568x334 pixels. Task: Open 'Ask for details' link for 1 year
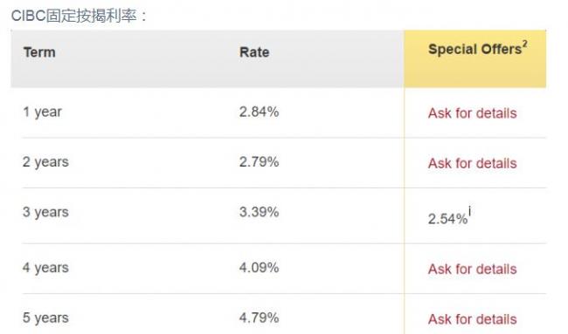click(473, 113)
